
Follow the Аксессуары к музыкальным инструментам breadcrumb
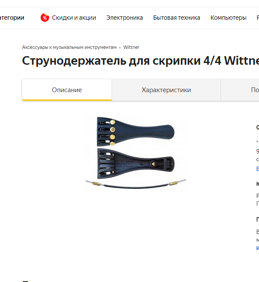[69, 47]
